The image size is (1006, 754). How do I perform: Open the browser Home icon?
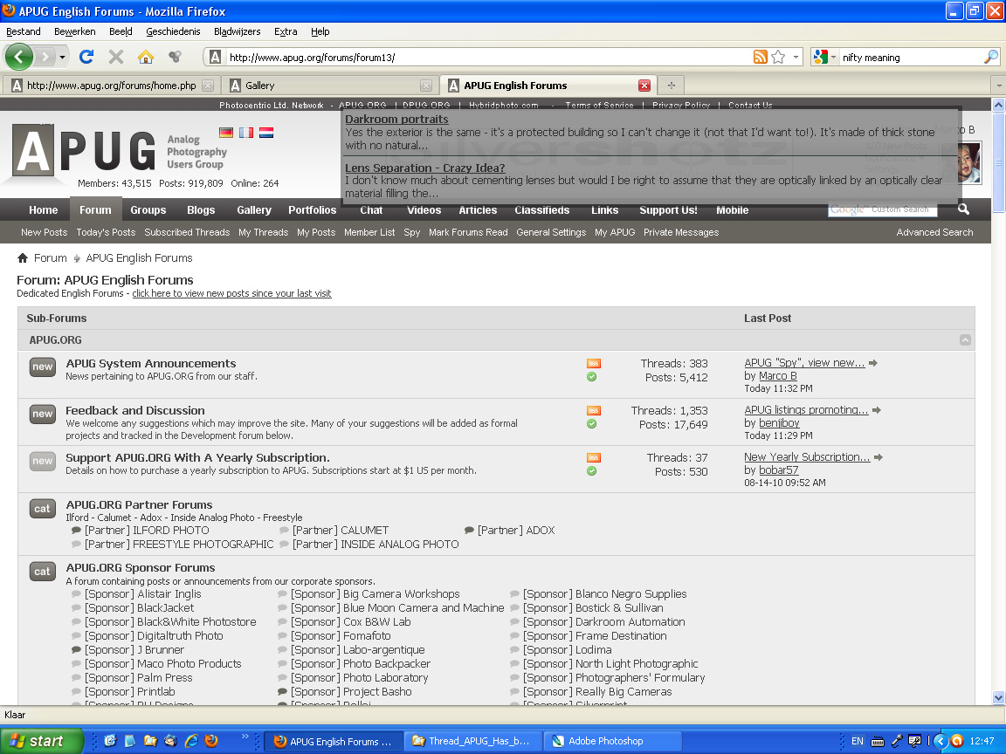click(x=146, y=57)
